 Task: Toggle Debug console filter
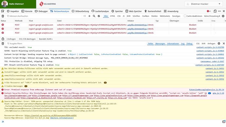(189, 44)
